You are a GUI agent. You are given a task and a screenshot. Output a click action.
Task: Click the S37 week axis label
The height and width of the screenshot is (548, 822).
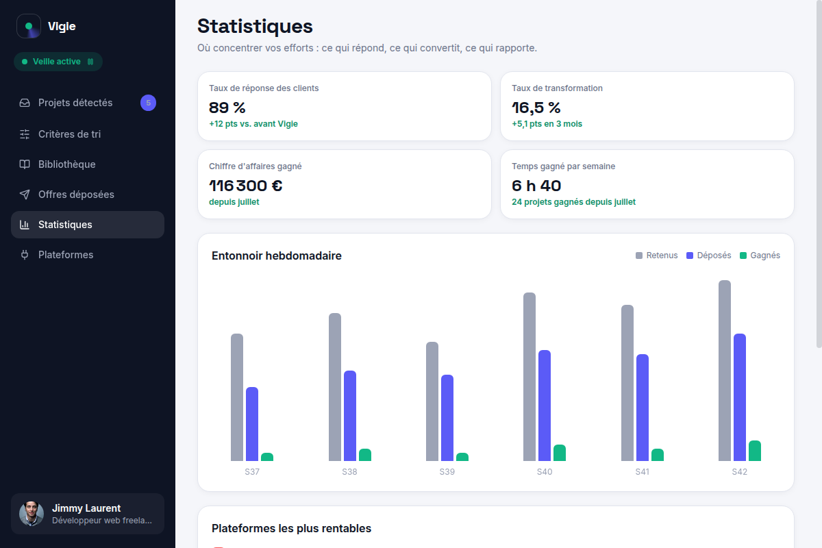click(252, 472)
